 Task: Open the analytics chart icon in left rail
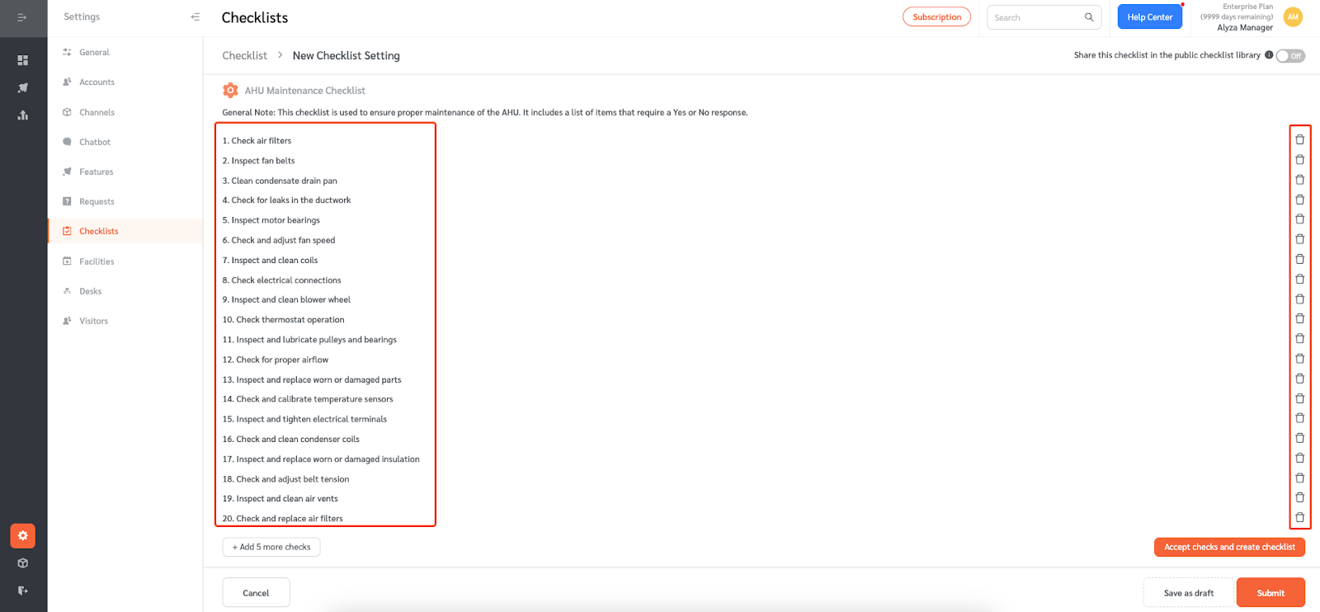coord(23,115)
